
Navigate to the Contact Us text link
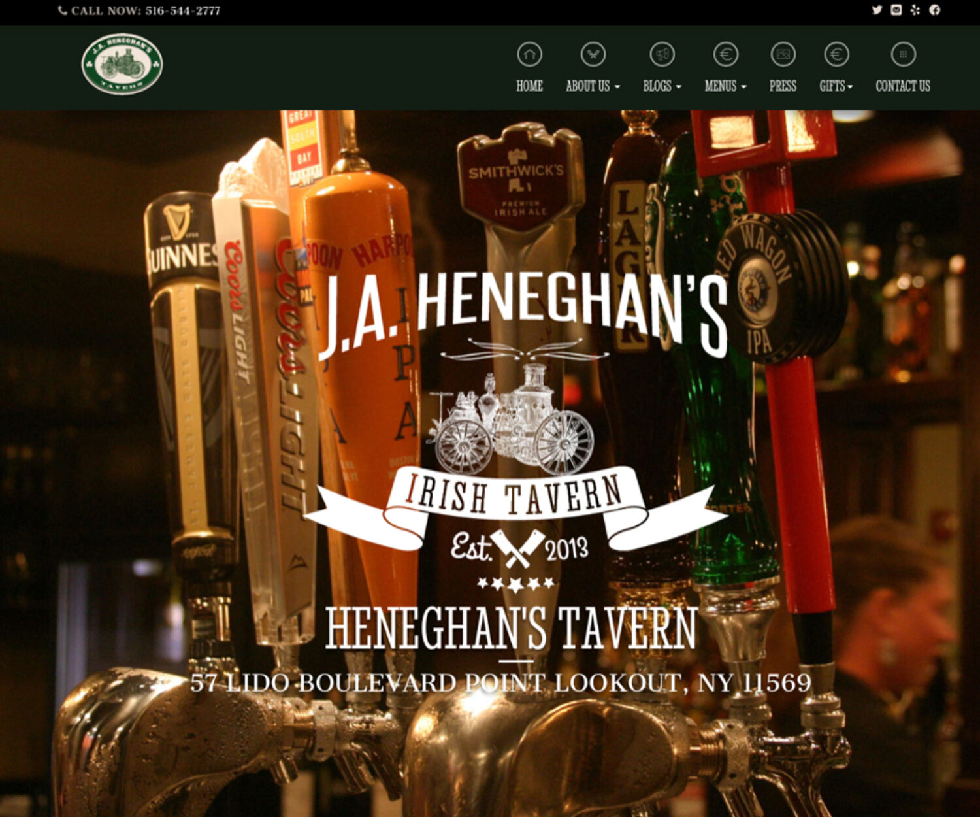[903, 86]
